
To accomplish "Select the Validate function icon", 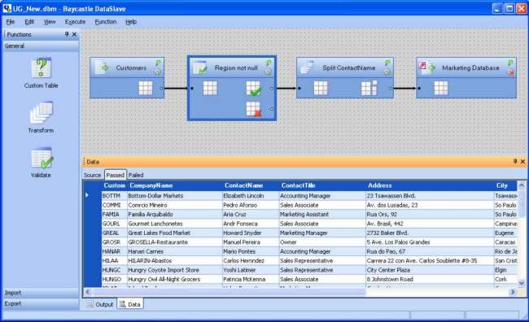I will (42, 159).
